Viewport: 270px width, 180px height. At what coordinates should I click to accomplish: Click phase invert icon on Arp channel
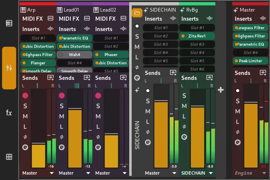25,137
